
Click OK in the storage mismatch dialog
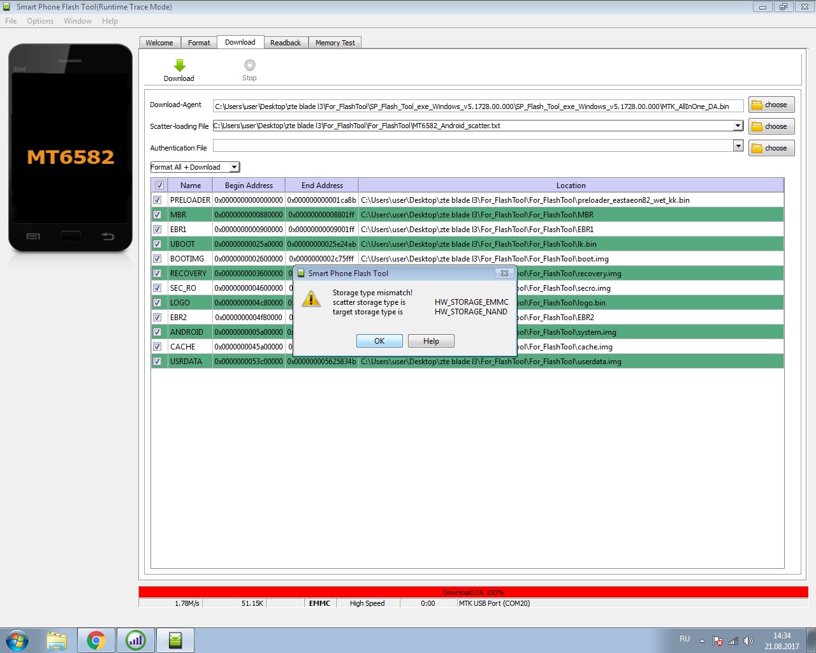click(x=379, y=341)
